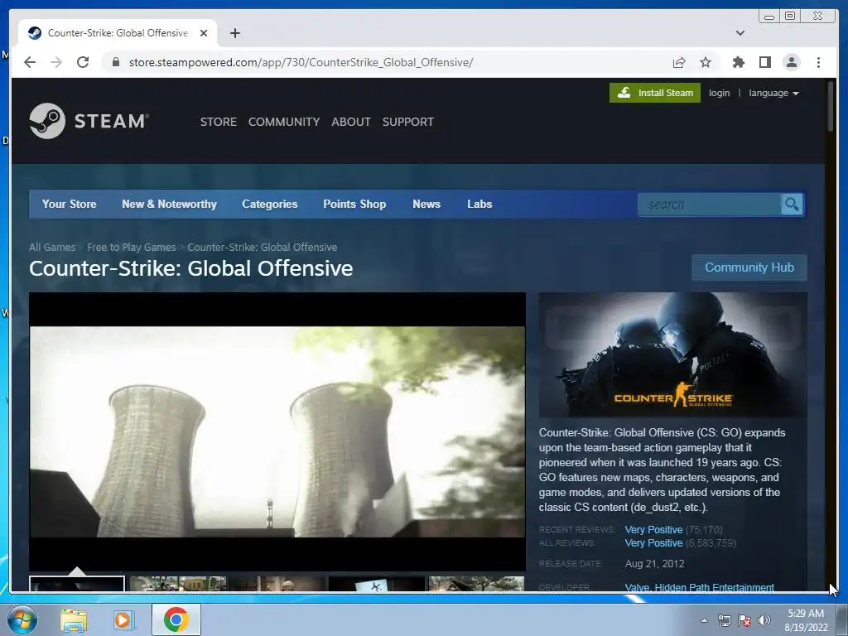
Task: Open the New & Noteworthy tab
Action: tap(169, 204)
